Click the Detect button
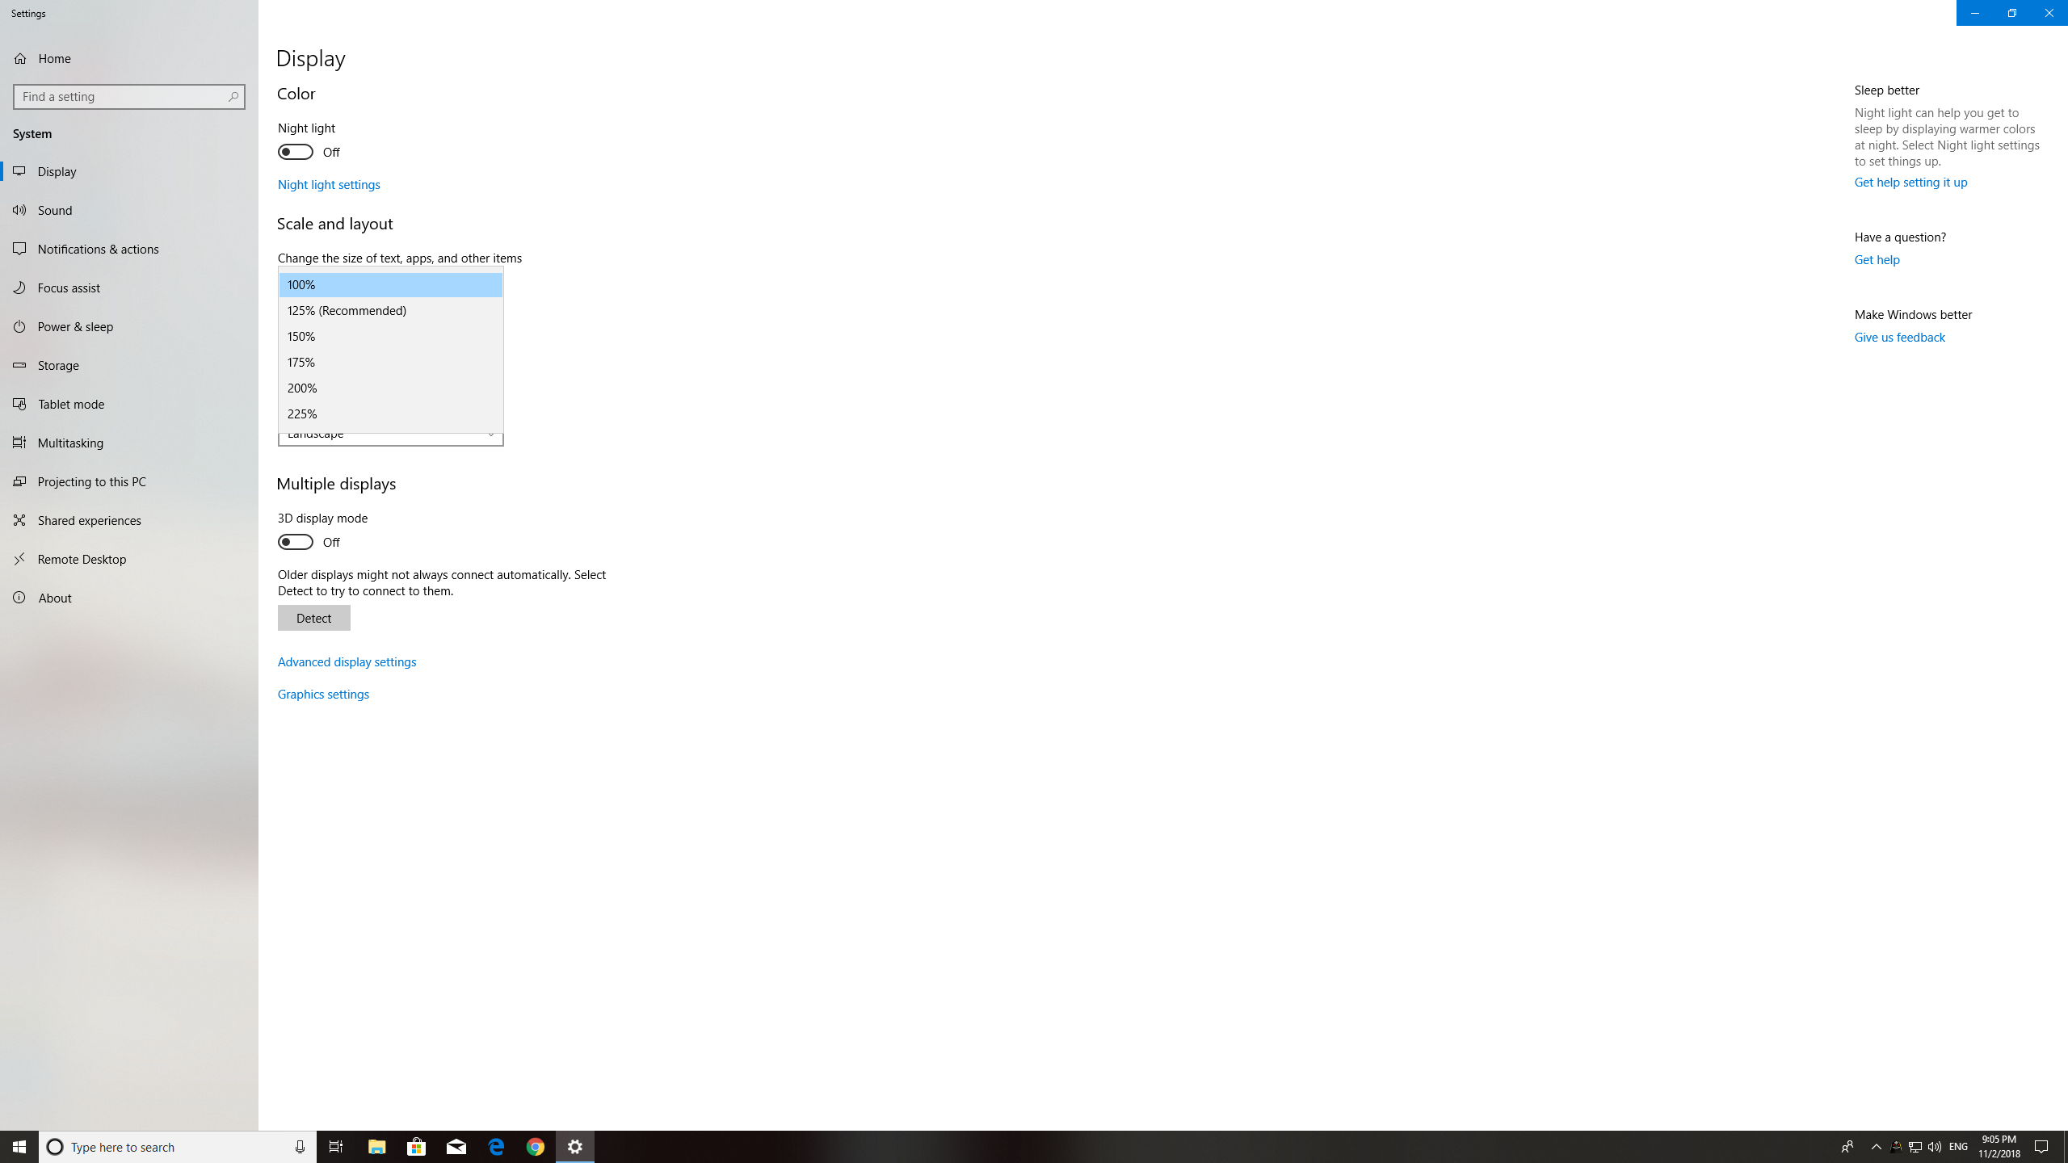This screenshot has height=1163, width=2068. point(314,618)
